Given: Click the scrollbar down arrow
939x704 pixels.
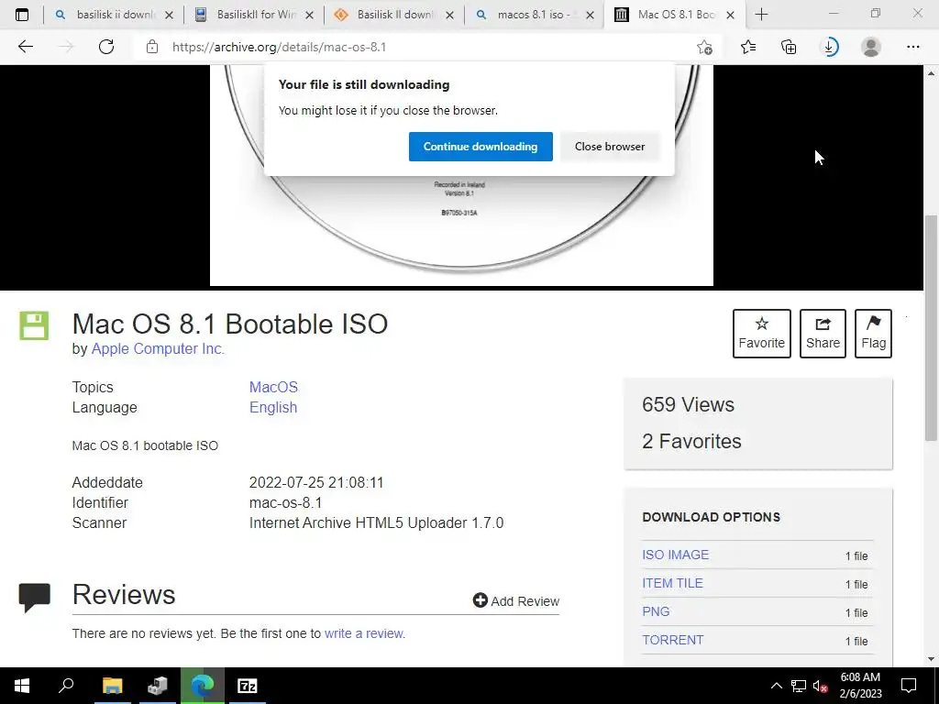Looking at the screenshot, I should click(932, 659).
